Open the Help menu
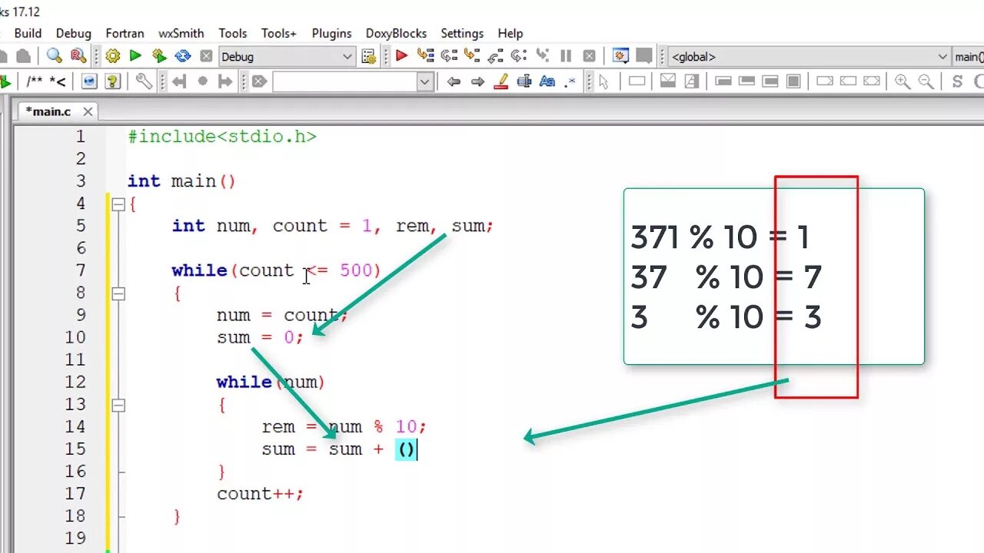Screen dimensions: 984x553 pyautogui.click(x=510, y=33)
